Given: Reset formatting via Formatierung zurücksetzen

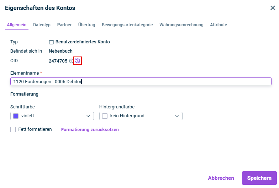Looking at the screenshot, I should [x=90, y=129].
